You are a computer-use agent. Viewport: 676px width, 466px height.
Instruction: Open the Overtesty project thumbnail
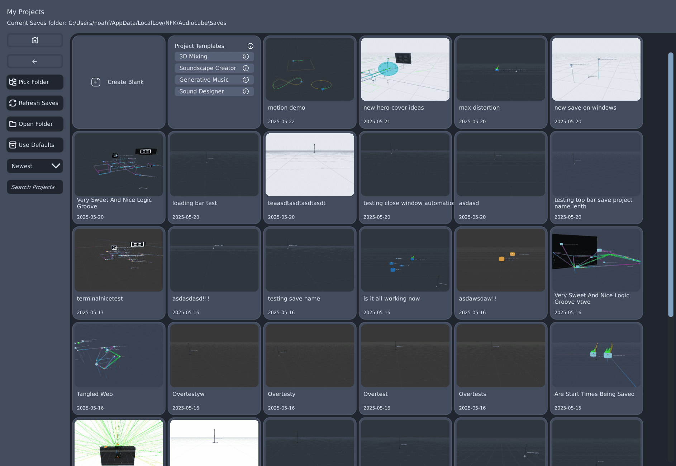(310, 356)
